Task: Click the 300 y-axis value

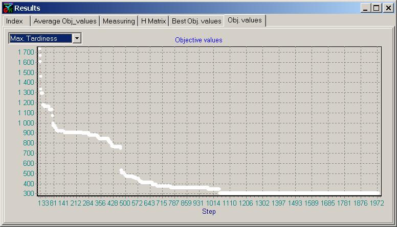Action: click(29, 193)
